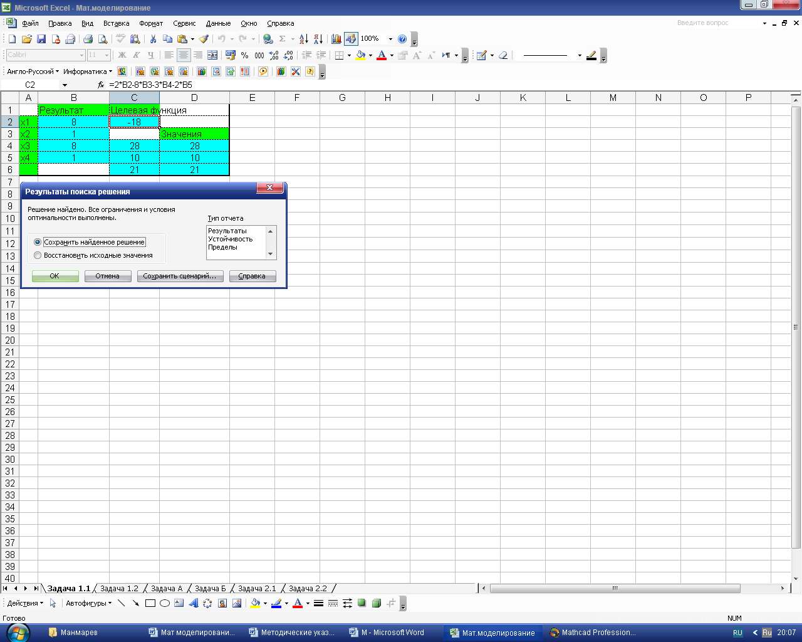This screenshot has width=802, height=642.
Task: Click the AutoSum sigma icon
Action: pyautogui.click(x=283, y=39)
